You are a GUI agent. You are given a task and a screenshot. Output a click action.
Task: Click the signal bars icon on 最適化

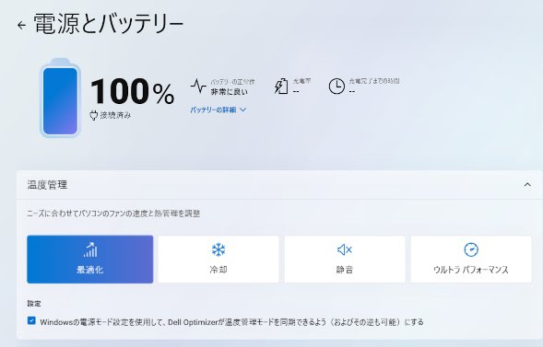point(90,249)
